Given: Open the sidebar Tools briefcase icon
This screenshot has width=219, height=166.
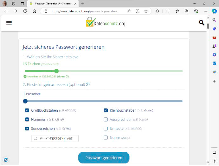Looking at the screenshot, I should (x=214, y=37).
